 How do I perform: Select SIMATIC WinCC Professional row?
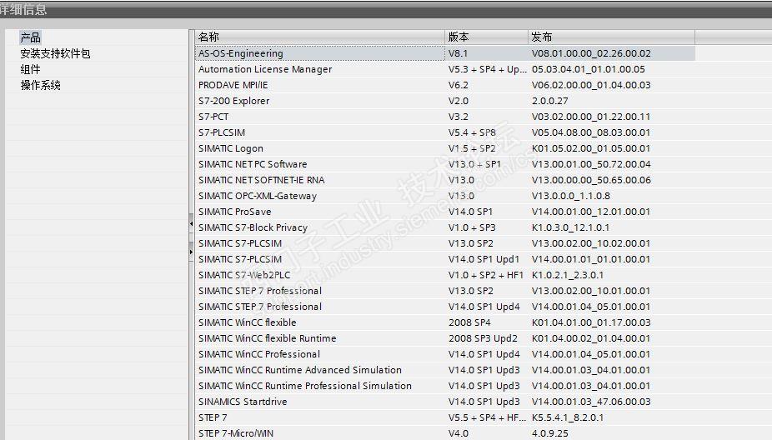pyautogui.click(x=445, y=354)
